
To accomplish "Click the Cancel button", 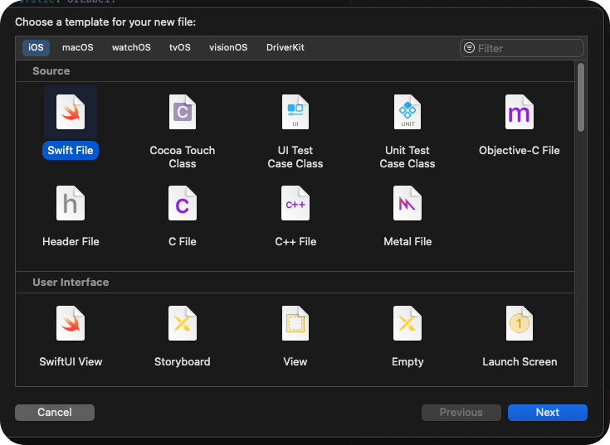I will pyautogui.click(x=55, y=413).
